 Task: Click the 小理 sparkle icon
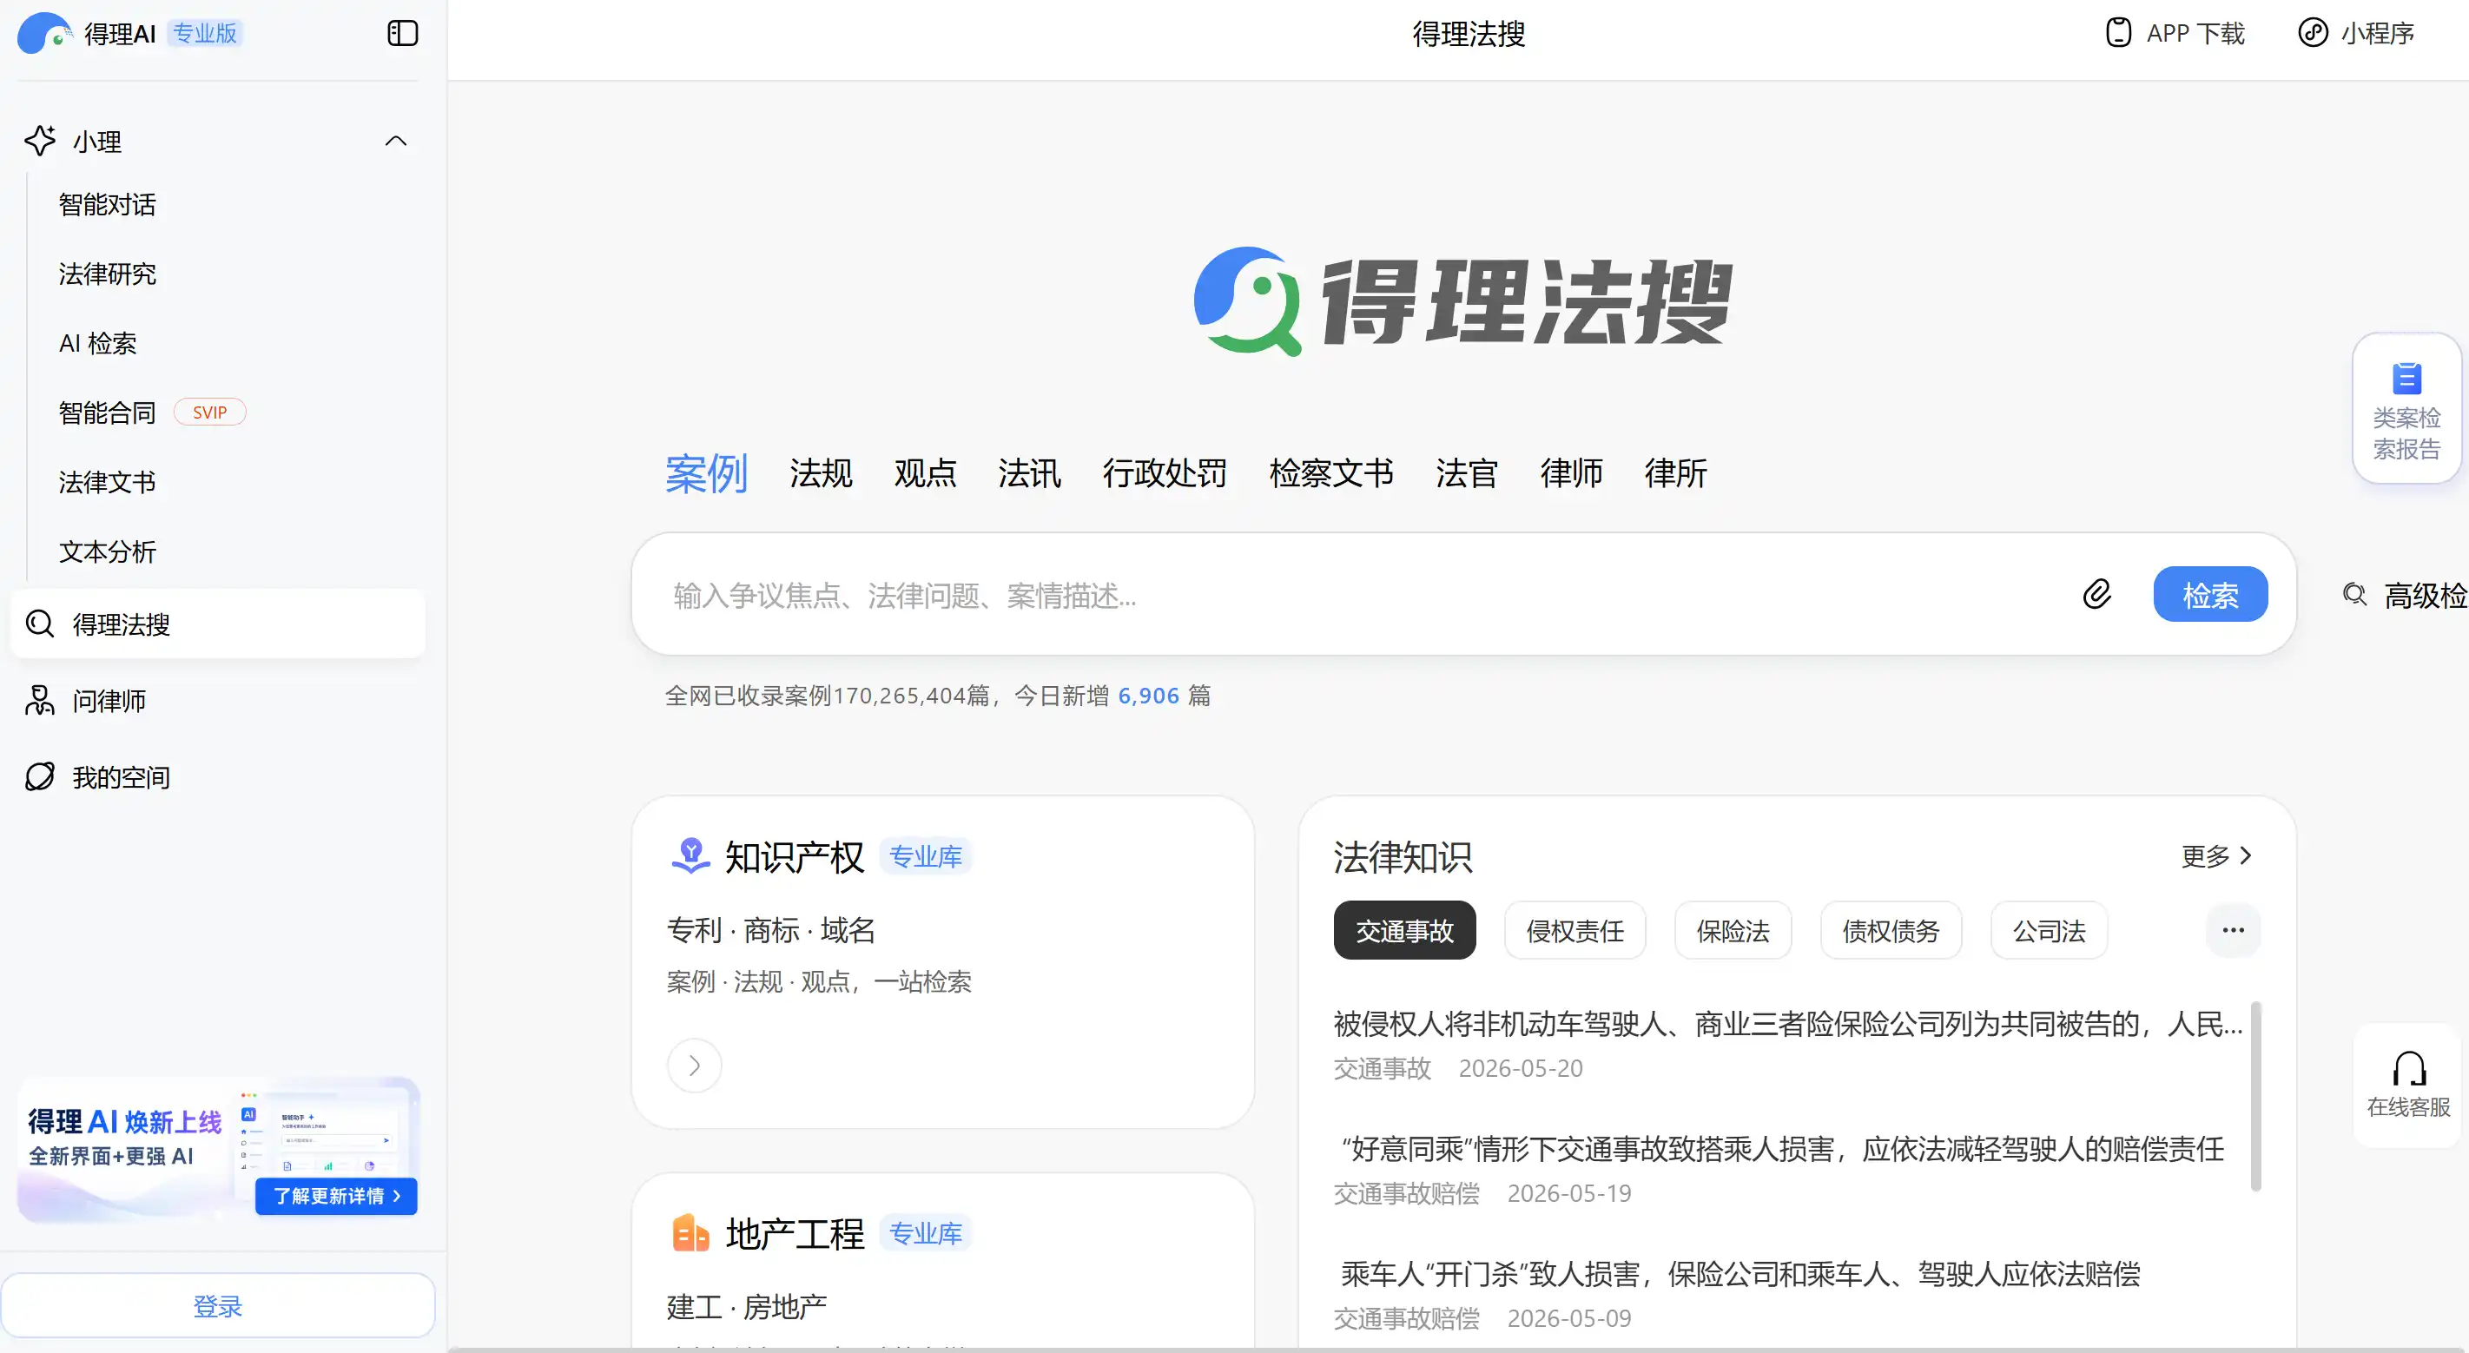click(x=40, y=141)
